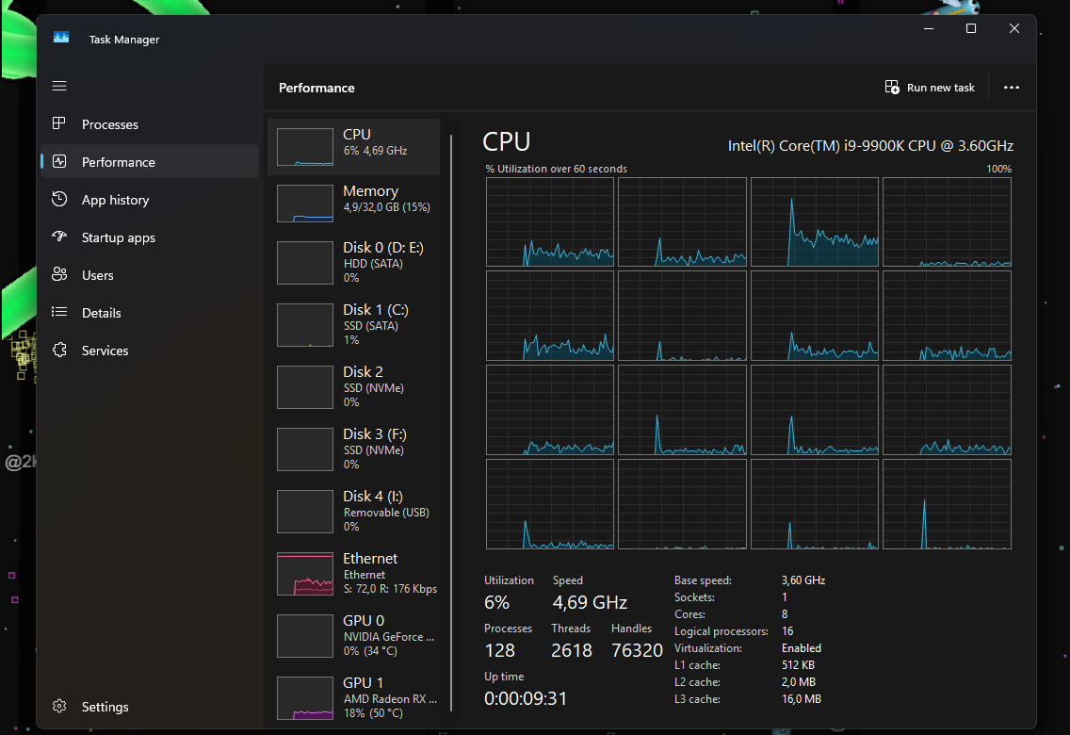Select Disk 3 (F:) graph thumbnail
This screenshot has width=1070, height=735.
(x=305, y=449)
